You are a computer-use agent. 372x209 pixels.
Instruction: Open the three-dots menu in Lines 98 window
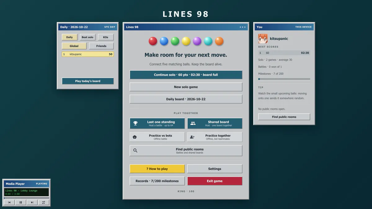[242, 27]
